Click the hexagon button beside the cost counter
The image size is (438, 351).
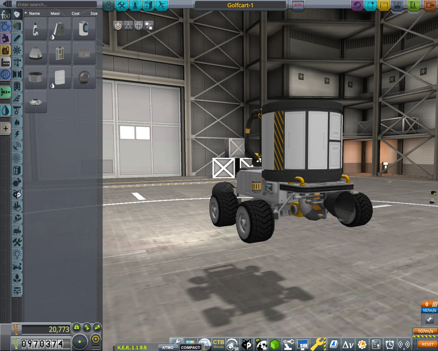pos(96,339)
